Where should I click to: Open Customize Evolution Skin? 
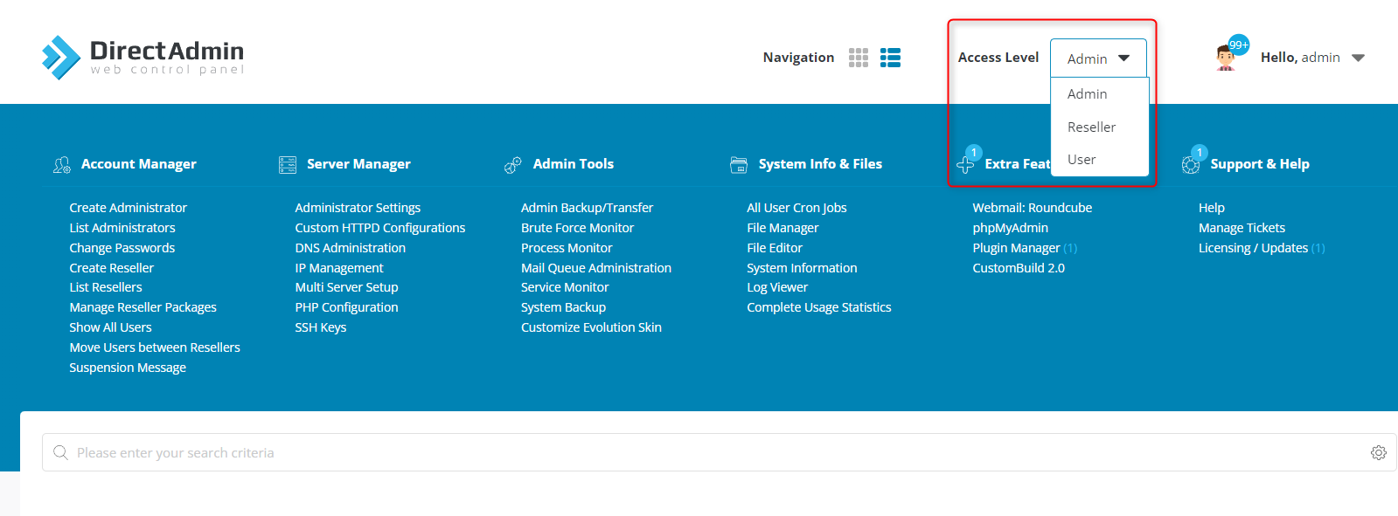[x=591, y=327]
